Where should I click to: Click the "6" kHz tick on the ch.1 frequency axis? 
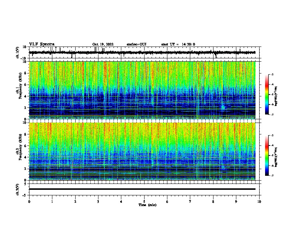point(26,85)
